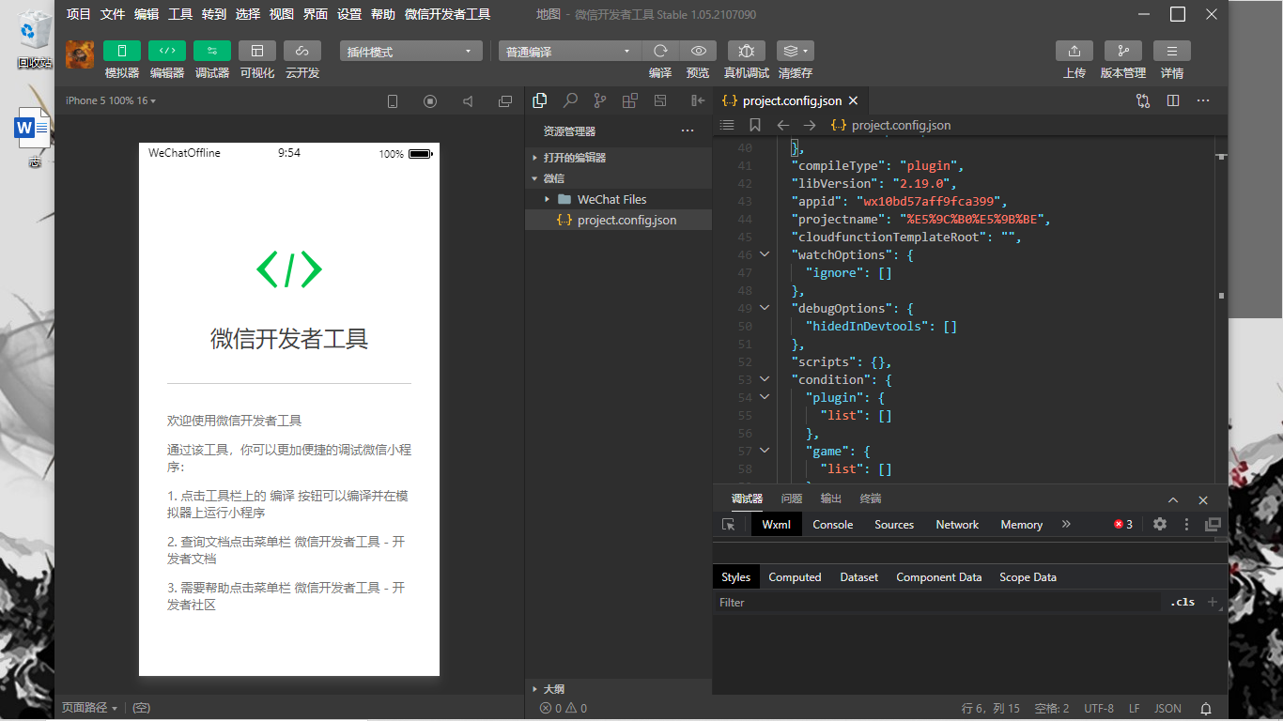Click the red error count badge showing 3
Image resolution: width=1283 pixels, height=721 pixels.
coord(1123,525)
